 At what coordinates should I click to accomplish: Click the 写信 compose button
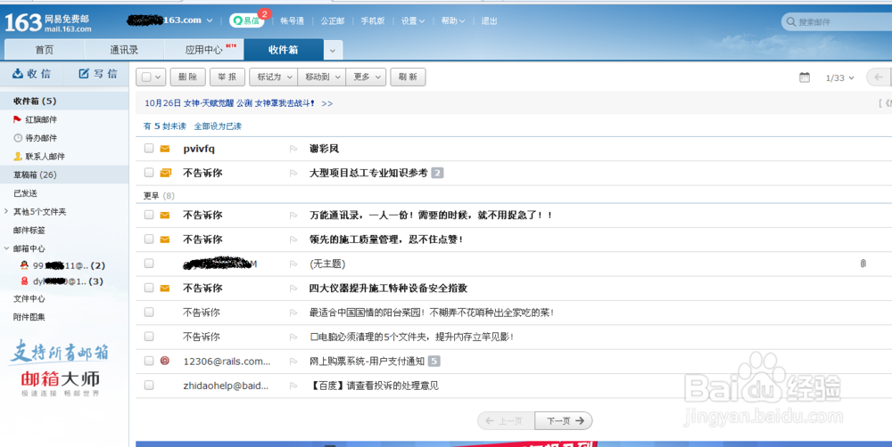pyautogui.click(x=98, y=74)
